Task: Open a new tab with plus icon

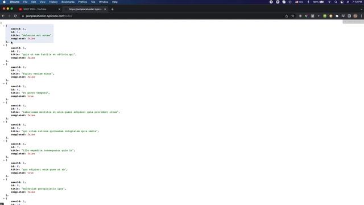Action: (113, 9)
